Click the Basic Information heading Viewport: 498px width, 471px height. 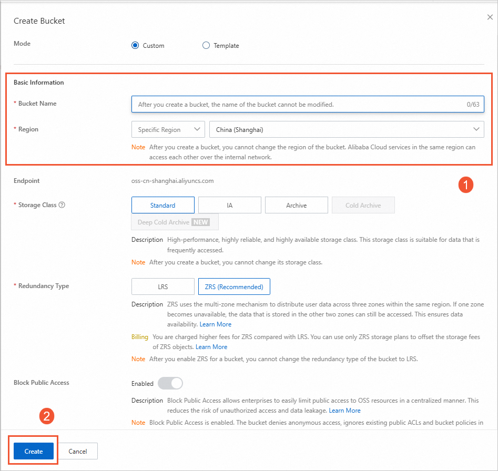tap(39, 83)
